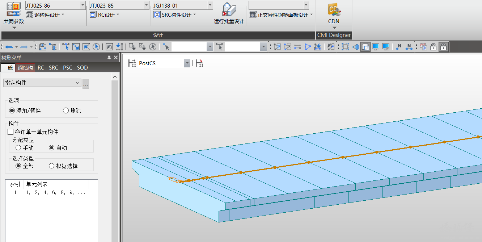
Task: Open the element selection dropdown arrow in the toolbar
Action: pos(263,47)
